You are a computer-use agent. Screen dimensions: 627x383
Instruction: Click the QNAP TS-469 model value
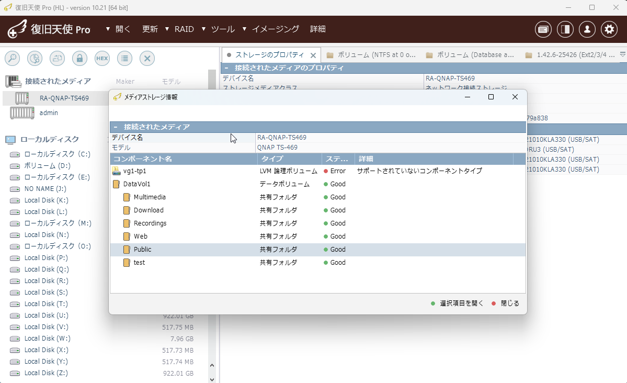(x=277, y=148)
